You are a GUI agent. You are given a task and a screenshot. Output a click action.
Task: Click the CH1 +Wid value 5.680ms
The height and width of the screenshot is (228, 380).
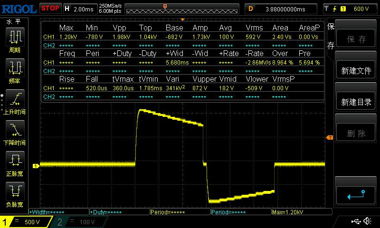tap(177, 63)
